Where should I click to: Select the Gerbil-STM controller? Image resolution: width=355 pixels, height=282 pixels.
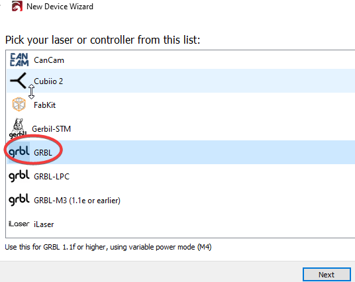[52, 129]
